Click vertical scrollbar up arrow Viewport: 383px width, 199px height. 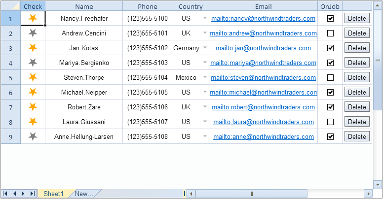coord(378,6)
